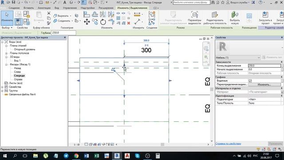Click the Начало выдавливания value field

[264, 69]
